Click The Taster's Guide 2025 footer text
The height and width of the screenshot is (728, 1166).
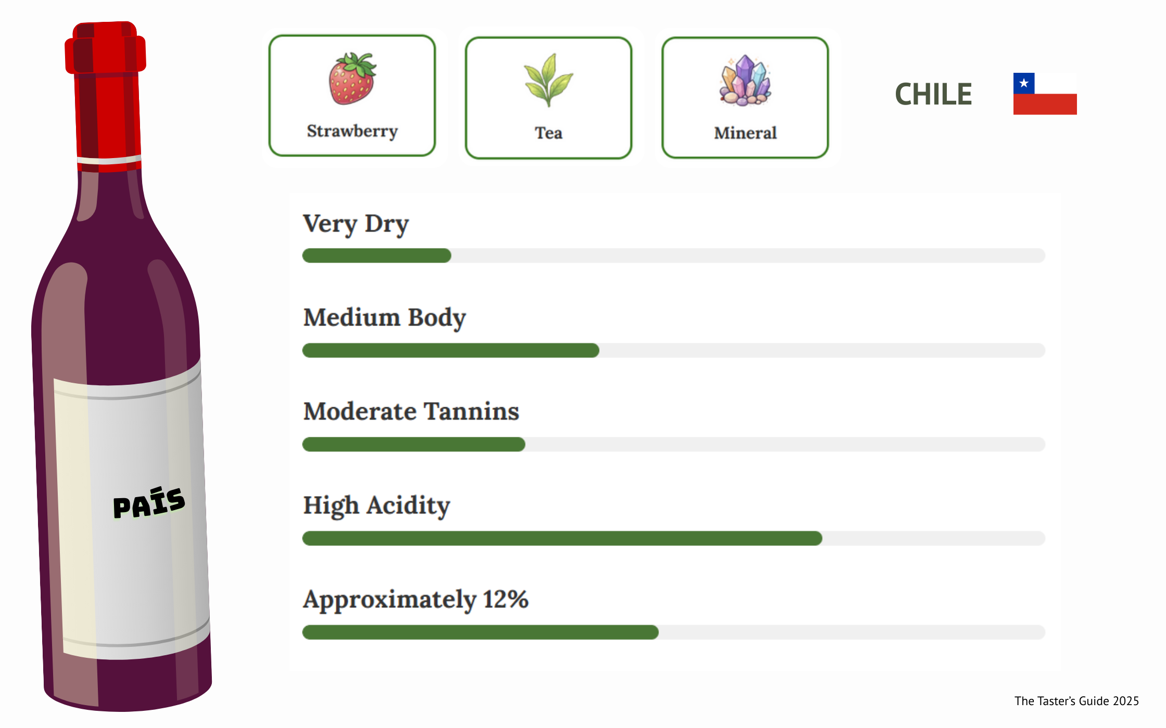click(x=1076, y=701)
